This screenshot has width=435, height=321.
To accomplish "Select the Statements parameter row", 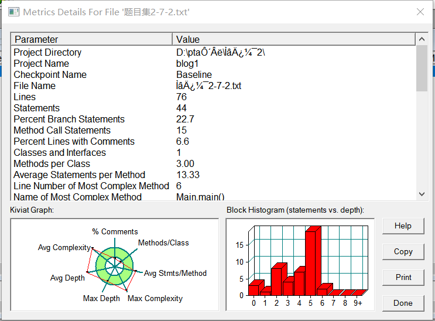I will coord(214,108).
